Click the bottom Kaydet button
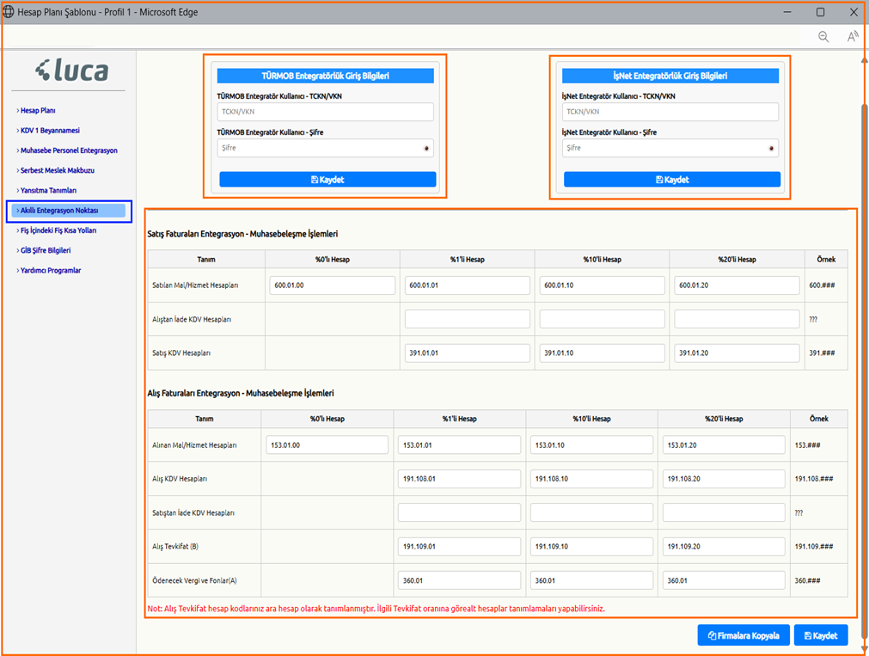This screenshot has width=869, height=656. click(821, 635)
